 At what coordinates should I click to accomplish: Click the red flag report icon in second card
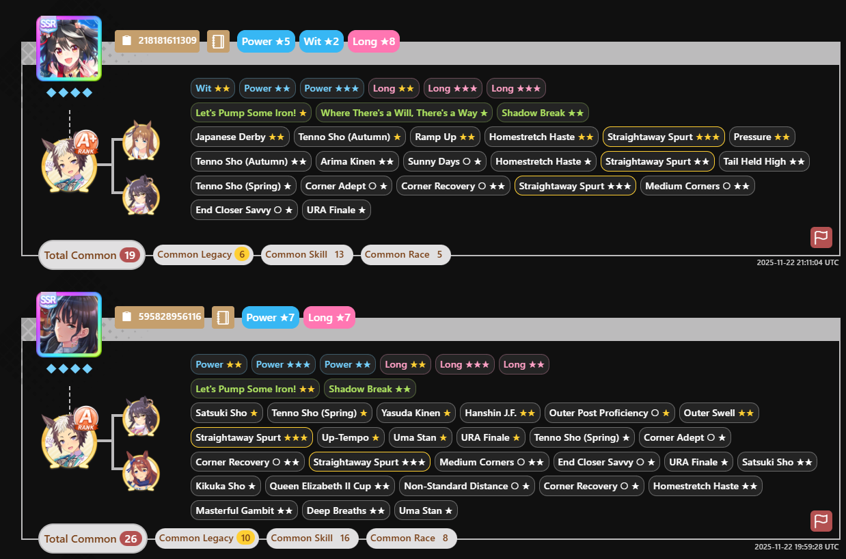point(821,521)
